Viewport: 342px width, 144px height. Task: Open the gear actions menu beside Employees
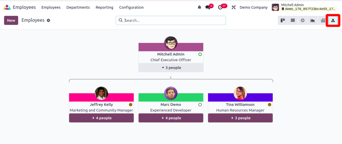click(48, 20)
